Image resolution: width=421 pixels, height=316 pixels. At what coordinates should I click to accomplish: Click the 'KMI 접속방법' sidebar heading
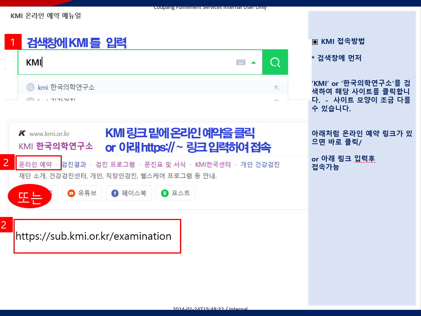(x=343, y=42)
